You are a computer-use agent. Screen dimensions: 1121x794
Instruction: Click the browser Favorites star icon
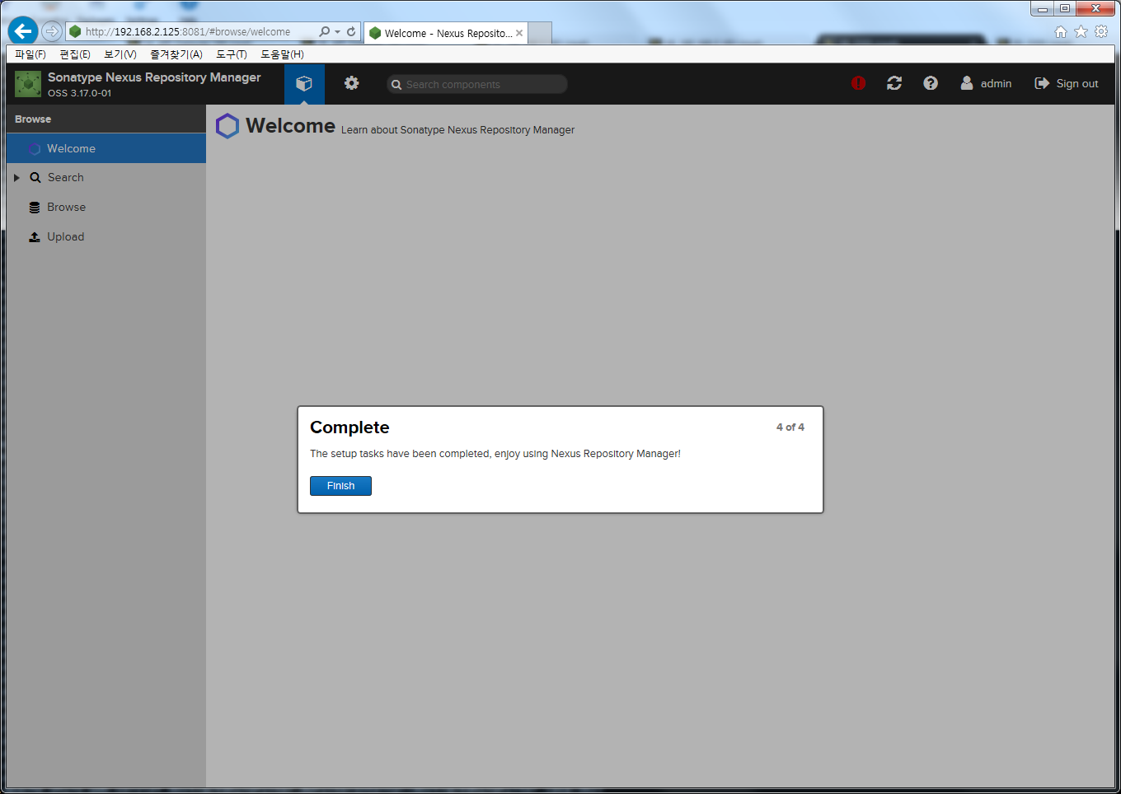tap(1081, 31)
